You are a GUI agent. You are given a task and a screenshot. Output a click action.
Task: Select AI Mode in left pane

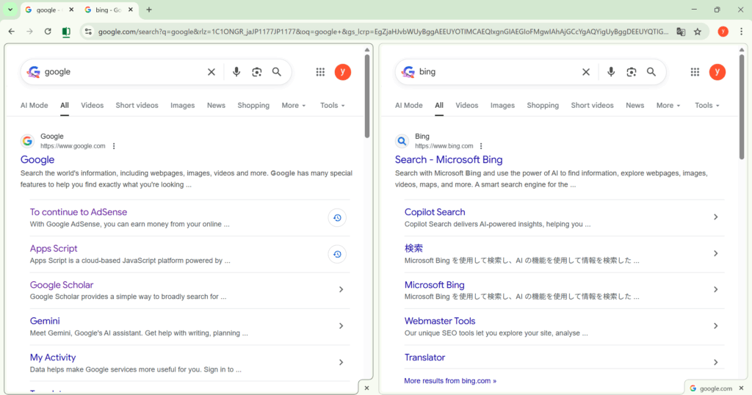coord(34,106)
